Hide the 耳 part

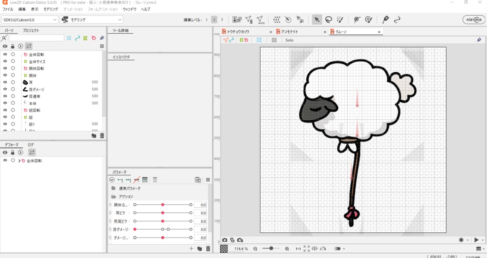5,82
